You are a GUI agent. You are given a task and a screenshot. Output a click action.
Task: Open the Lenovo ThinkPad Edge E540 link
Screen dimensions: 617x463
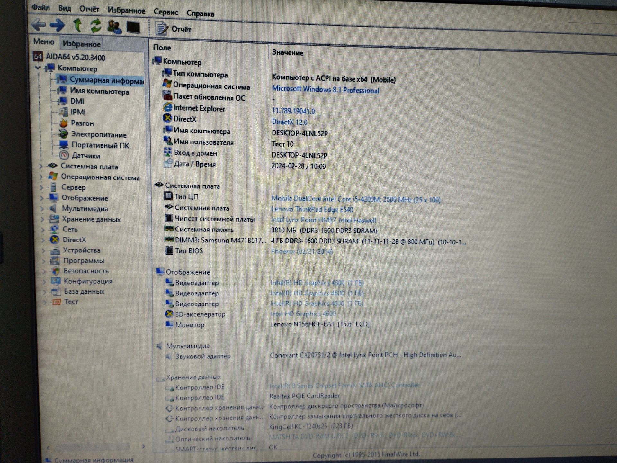312,209
